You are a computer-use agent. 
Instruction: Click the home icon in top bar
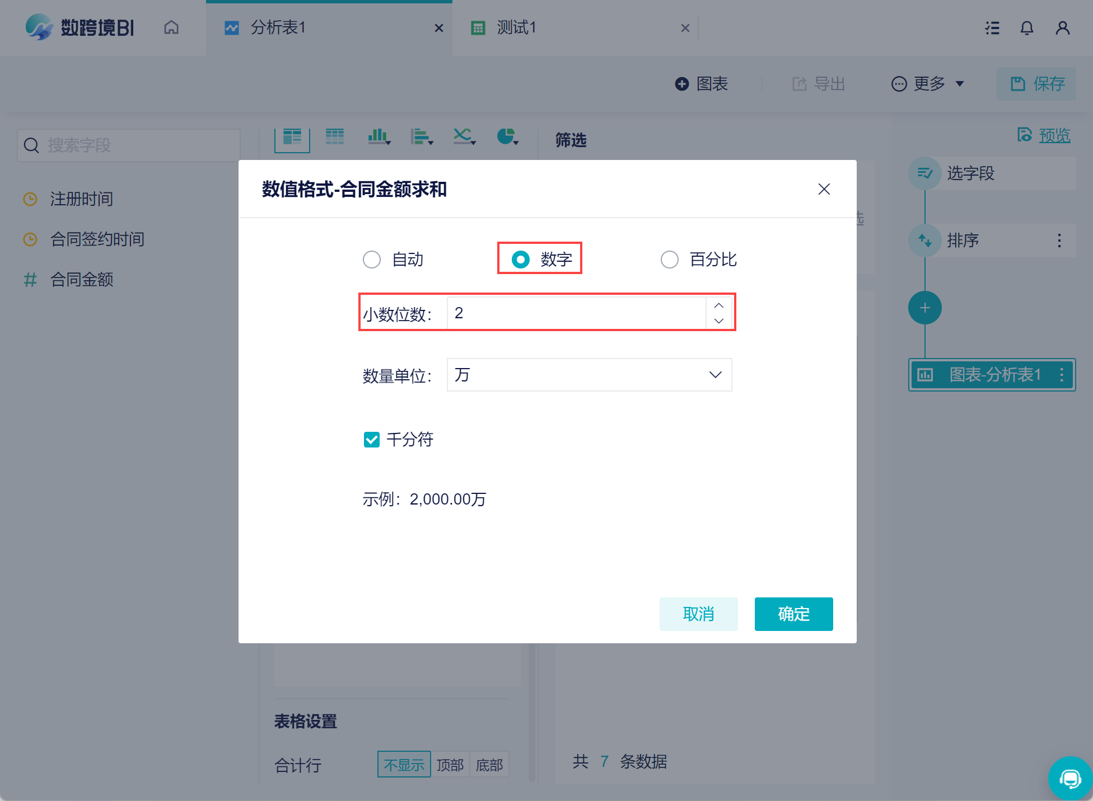coord(171,27)
